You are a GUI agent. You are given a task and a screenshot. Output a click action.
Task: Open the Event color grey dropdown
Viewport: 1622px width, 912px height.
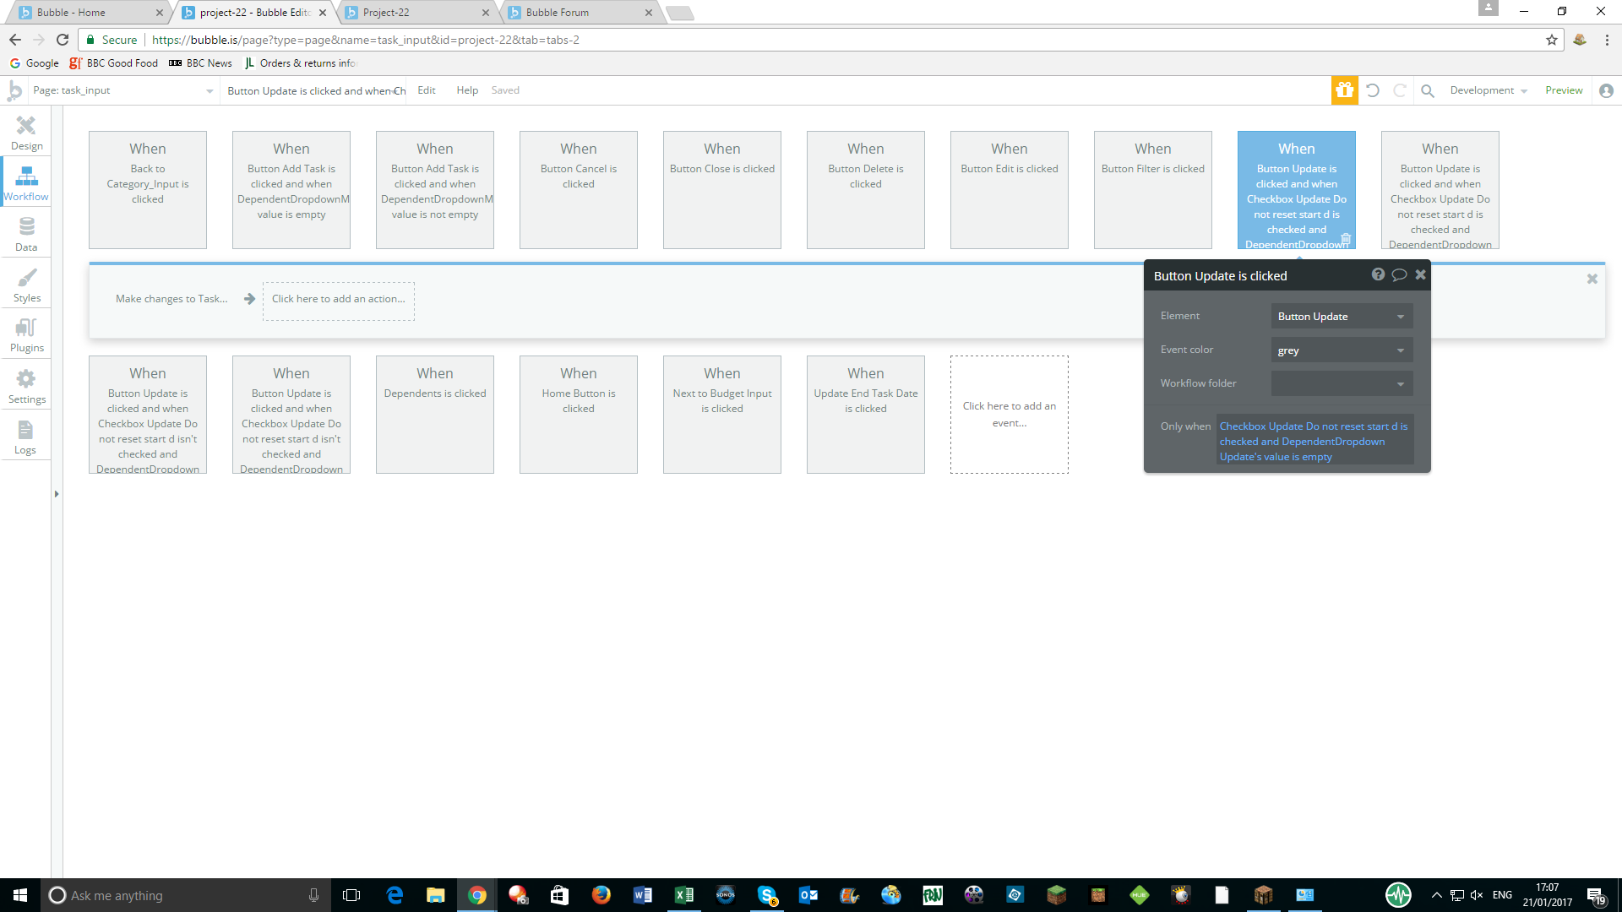pyautogui.click(x=1341, y=350)
